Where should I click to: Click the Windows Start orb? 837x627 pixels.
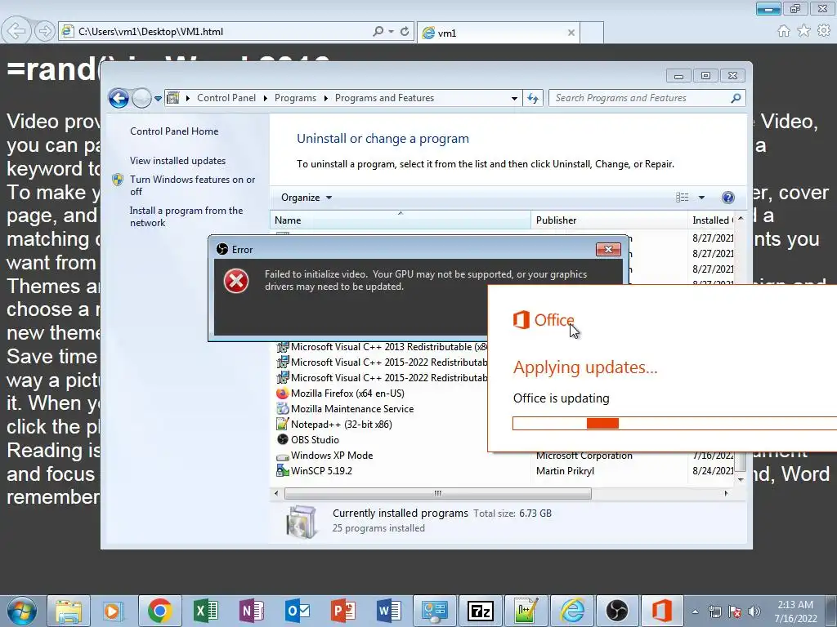(22, 611)
